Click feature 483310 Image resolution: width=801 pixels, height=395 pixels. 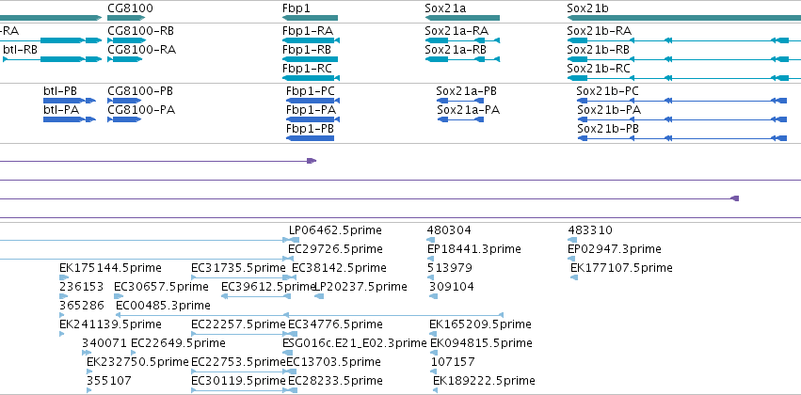[x=590, y=230]
